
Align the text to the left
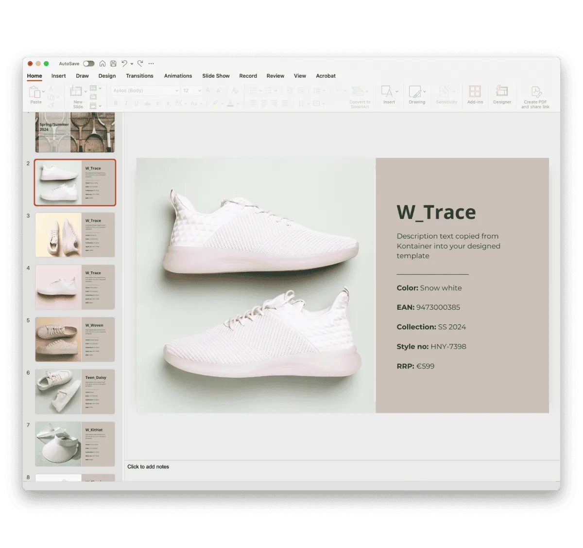254,103
